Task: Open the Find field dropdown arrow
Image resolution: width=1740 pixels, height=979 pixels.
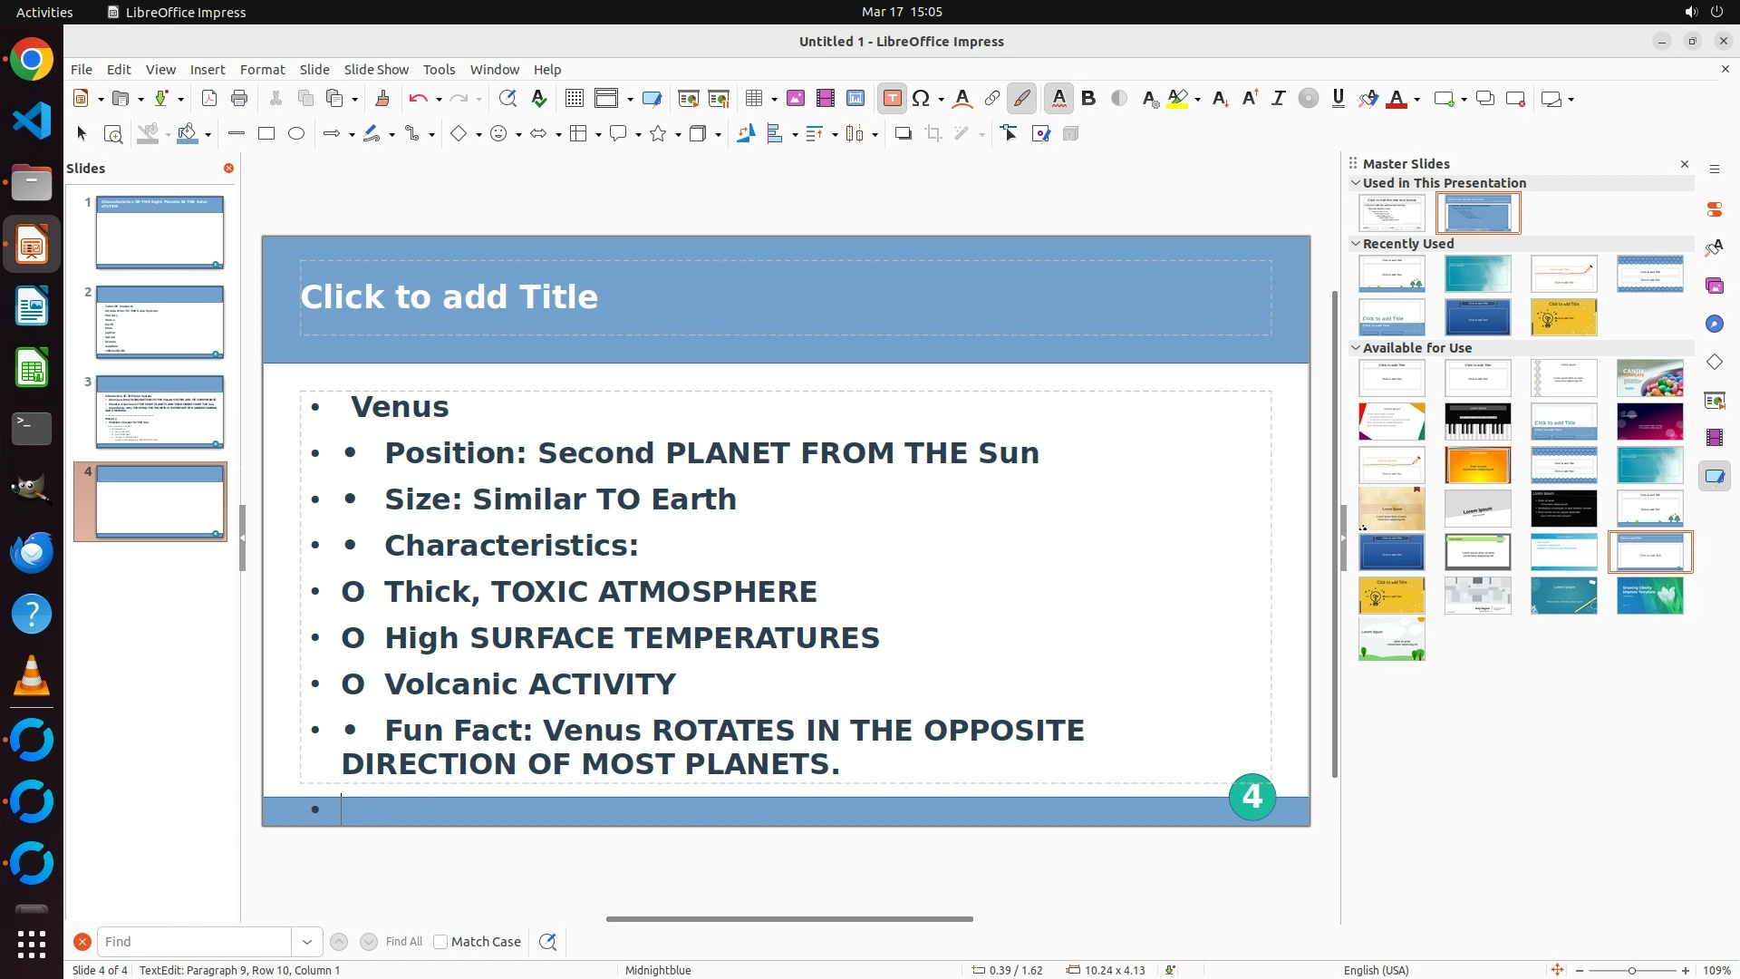Action: click(307, 942)
